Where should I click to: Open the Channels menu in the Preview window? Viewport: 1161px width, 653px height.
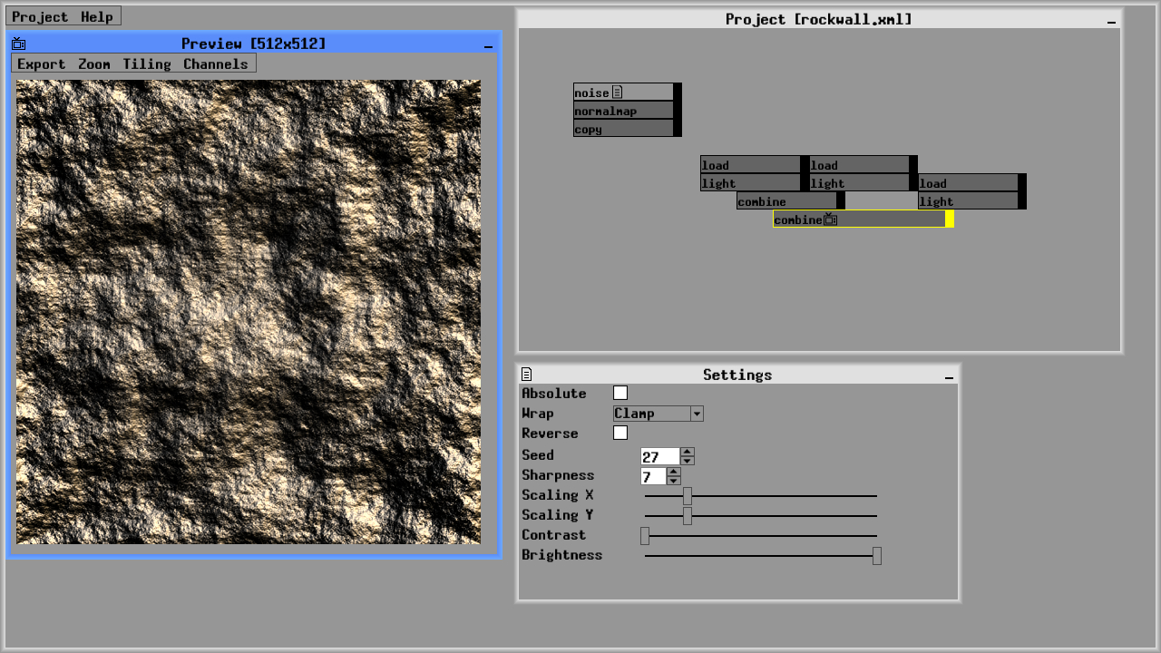(216, 63)
